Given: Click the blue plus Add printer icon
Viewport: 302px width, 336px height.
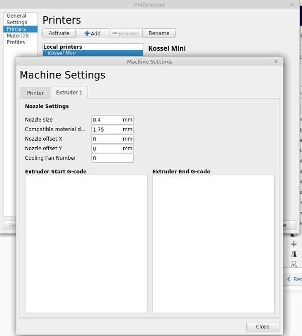Looking at the screenshot, I should 87,33.
